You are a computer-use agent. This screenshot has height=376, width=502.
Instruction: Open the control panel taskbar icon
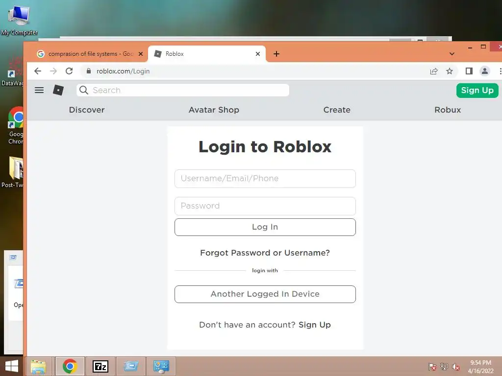[161, 366]
